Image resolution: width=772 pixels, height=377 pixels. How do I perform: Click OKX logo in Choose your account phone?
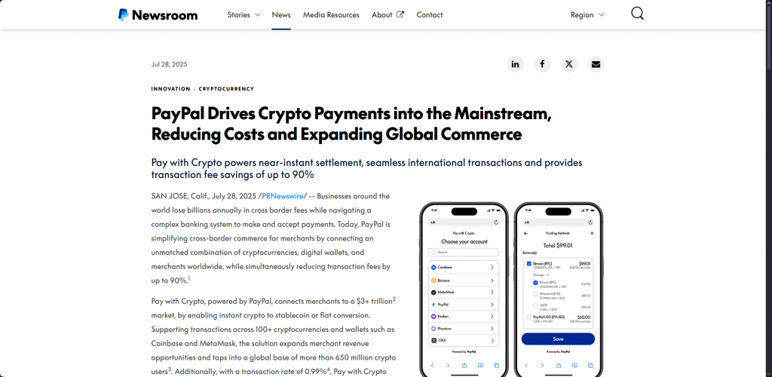click(433, 341)
